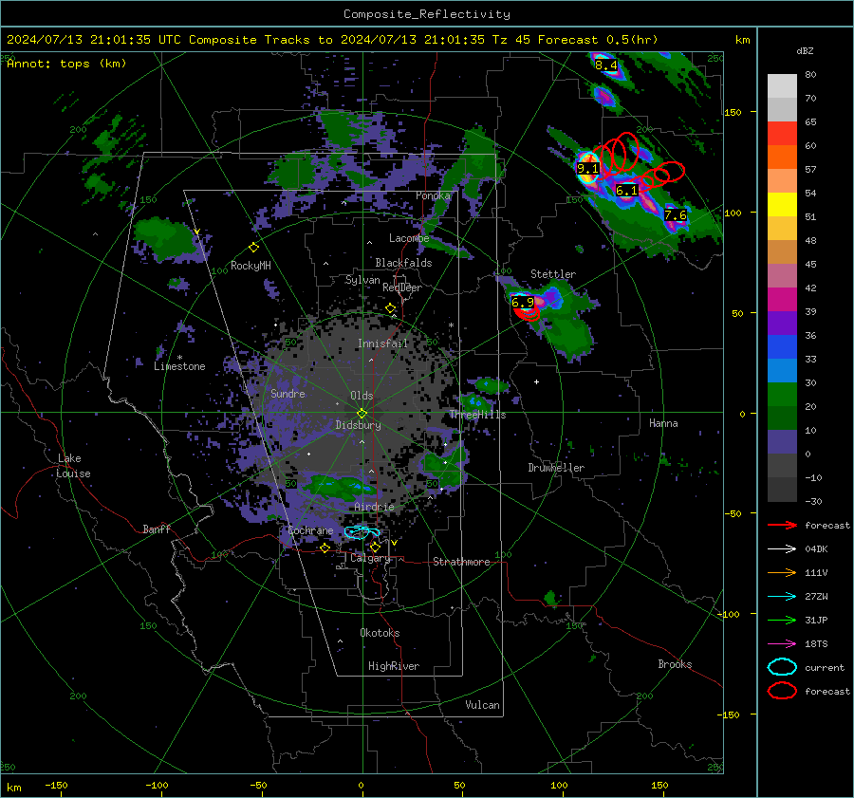The image size is (854, 798).
Task: Click the Hanna label
Action: pos(663,423)
